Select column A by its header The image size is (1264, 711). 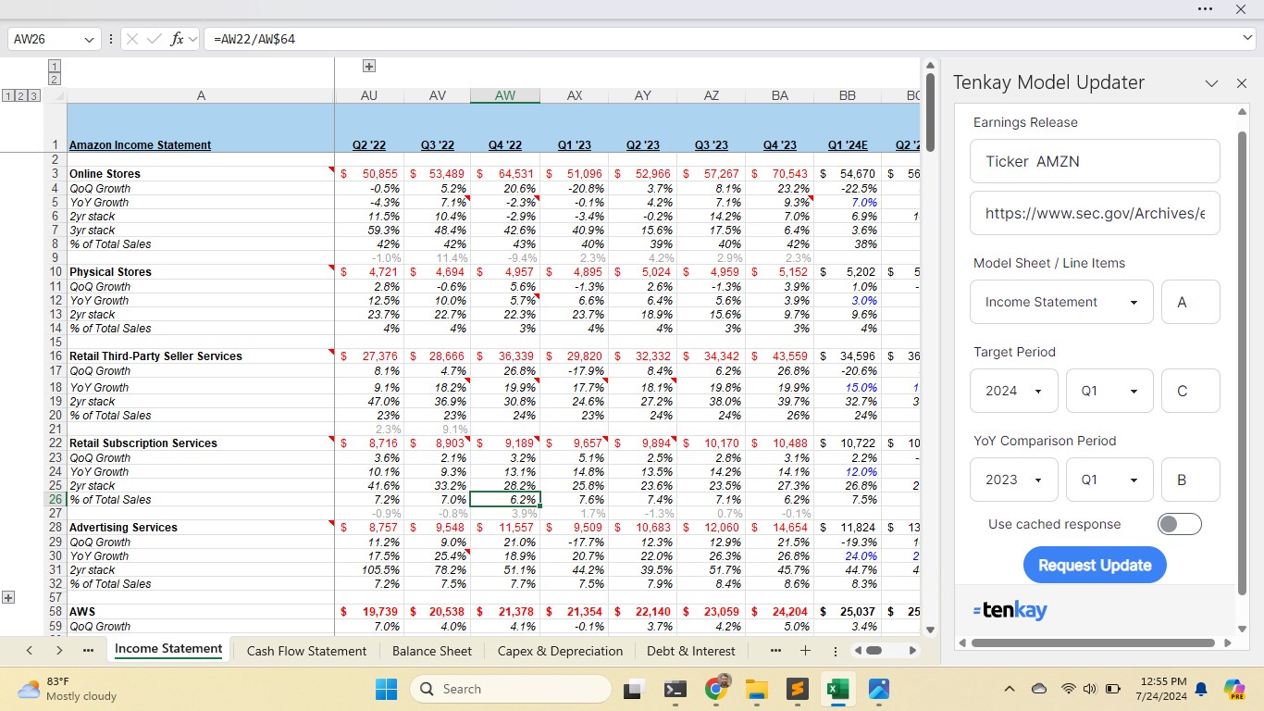[201, 95]
